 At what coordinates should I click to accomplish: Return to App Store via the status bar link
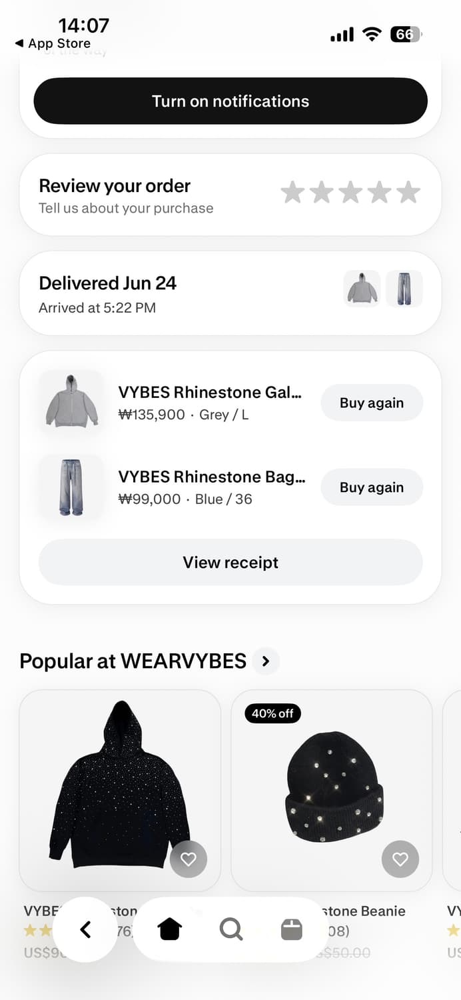[53, 43]
